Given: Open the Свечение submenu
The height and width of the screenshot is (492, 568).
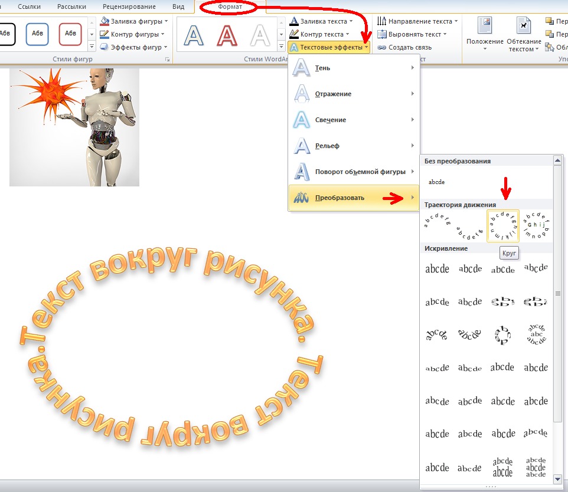Looking at the screenshot, I should [x=354, y=120].
